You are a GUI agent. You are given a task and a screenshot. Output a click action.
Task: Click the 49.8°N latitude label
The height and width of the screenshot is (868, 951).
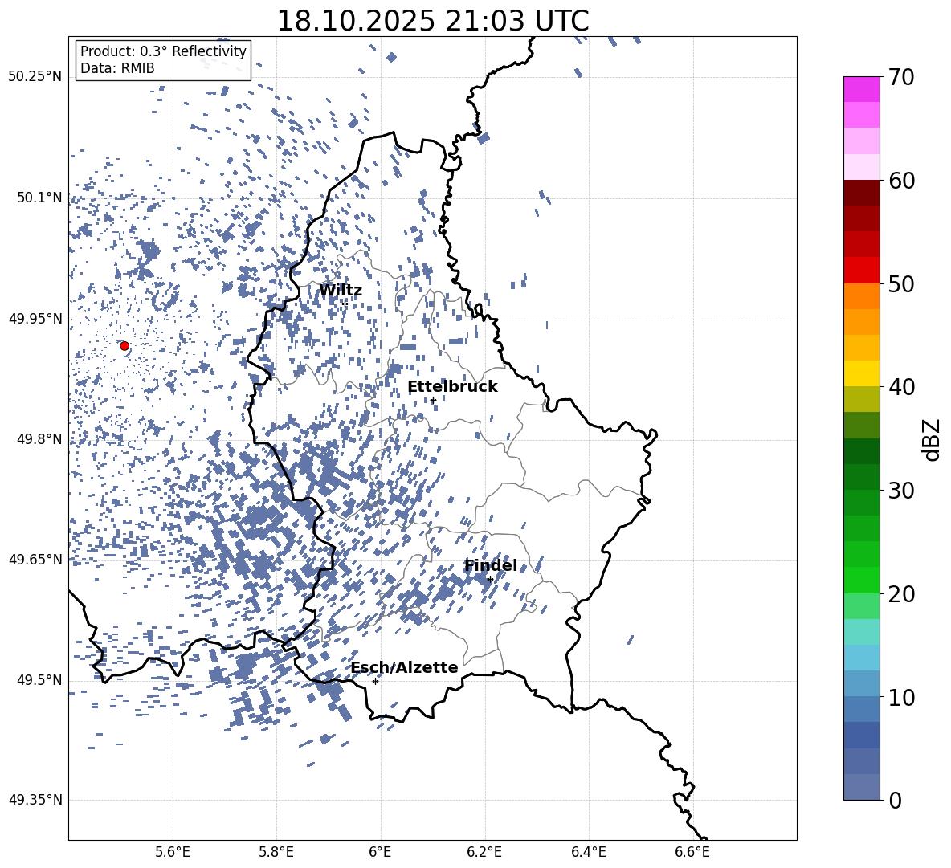[39, 439]
